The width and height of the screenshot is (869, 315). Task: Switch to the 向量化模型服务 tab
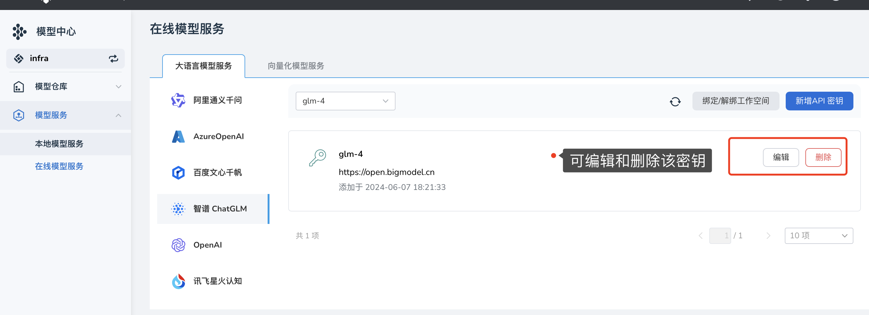click(296, 66)
